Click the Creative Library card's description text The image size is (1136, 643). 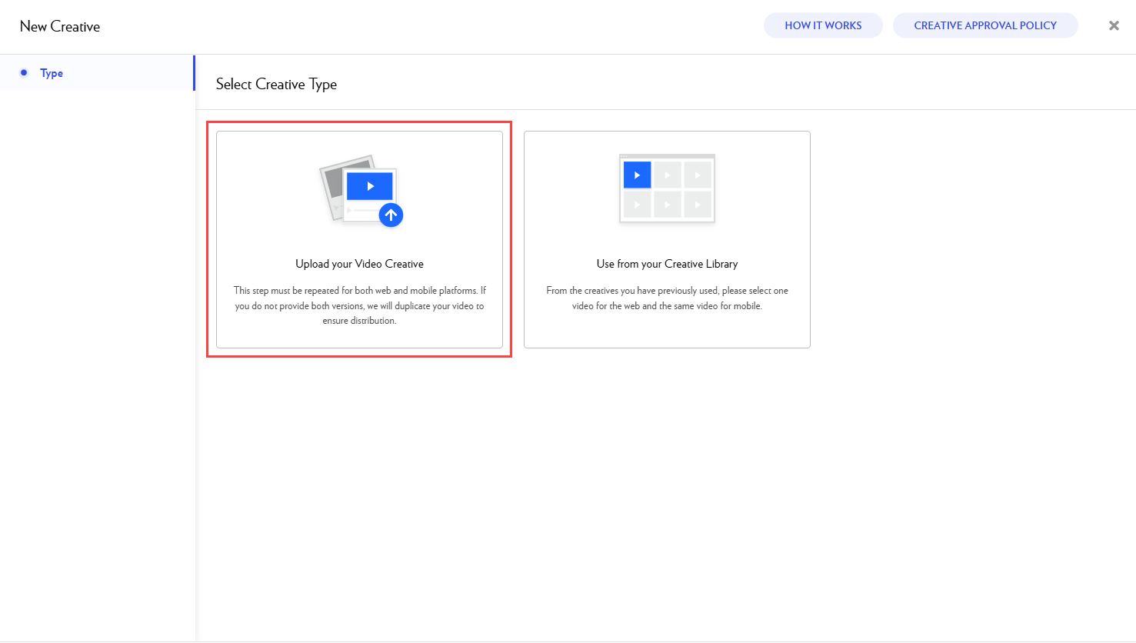coord(667,298)
